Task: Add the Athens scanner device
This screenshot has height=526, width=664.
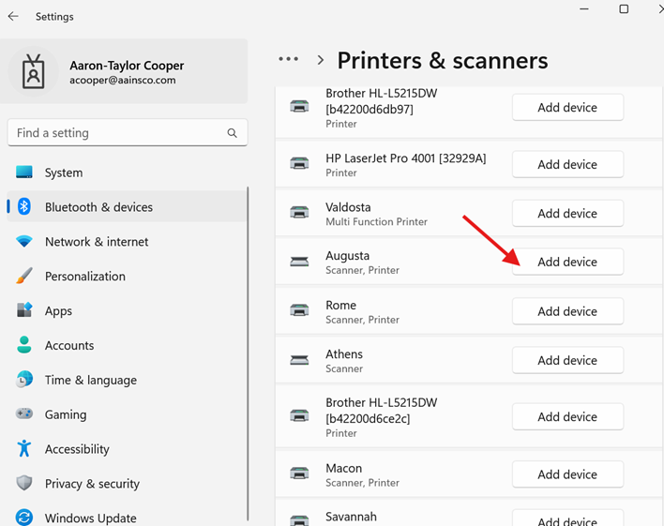Action: [566, 360]
